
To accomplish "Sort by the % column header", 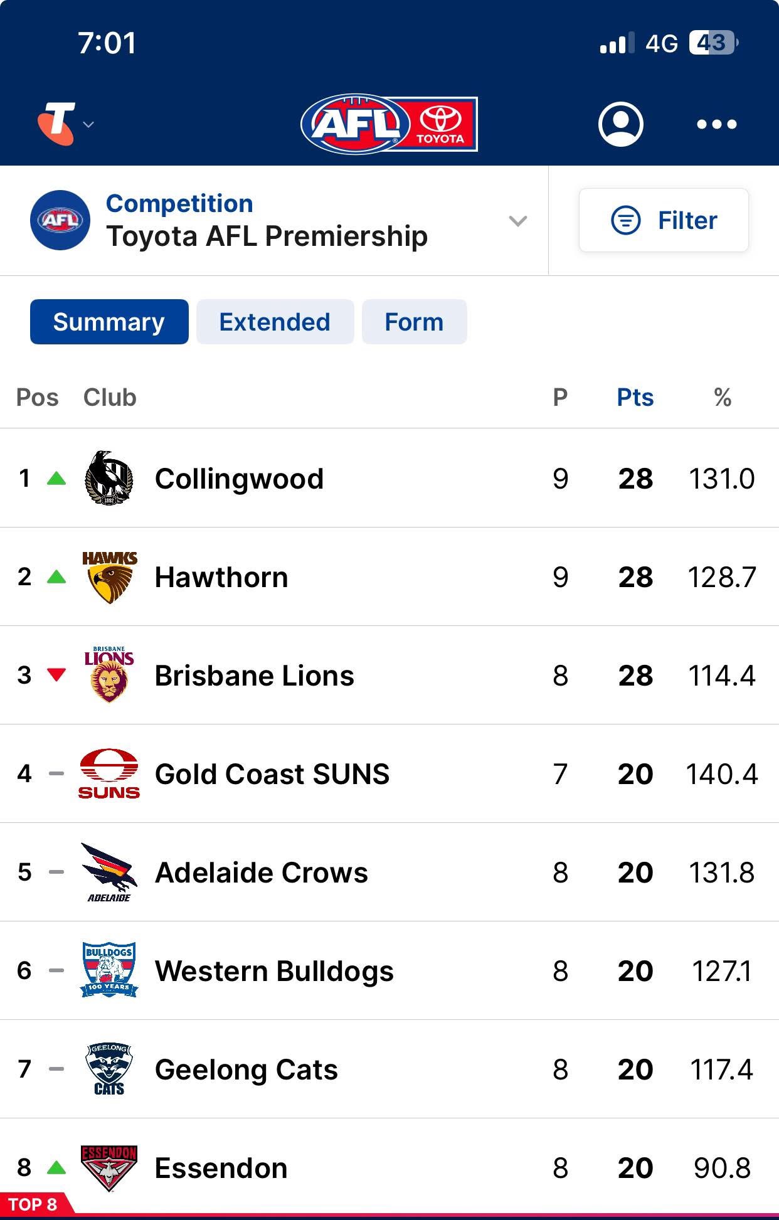I will coord(723,397).
